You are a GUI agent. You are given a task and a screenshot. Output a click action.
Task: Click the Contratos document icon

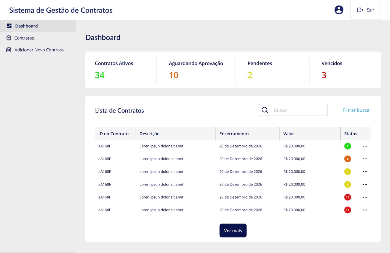9,38
